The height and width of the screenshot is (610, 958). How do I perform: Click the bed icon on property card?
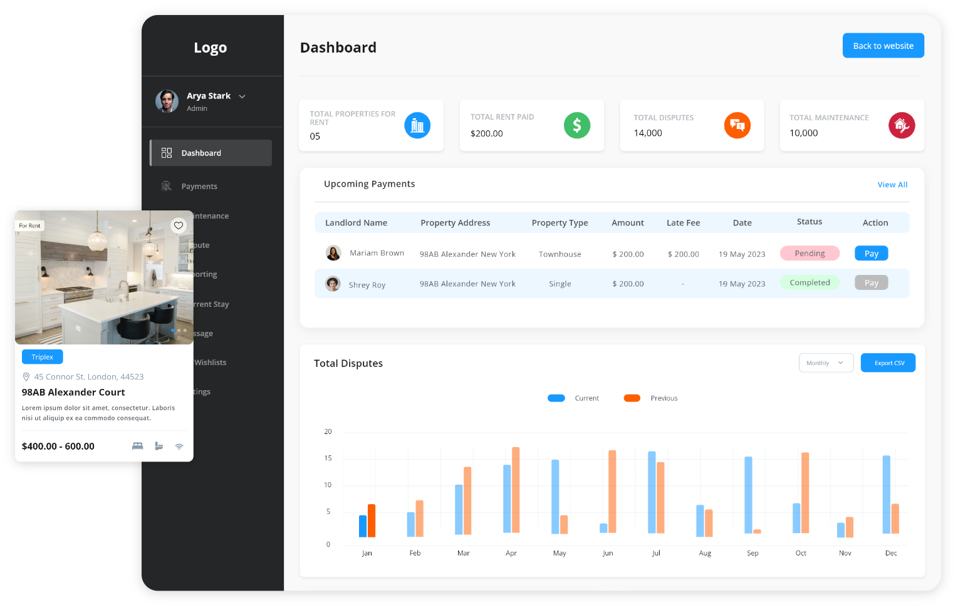pyautogui.click(x=138, y=446)
